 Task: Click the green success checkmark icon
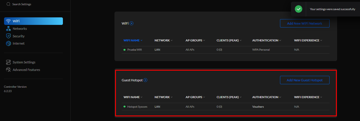(x=299, y=9)
